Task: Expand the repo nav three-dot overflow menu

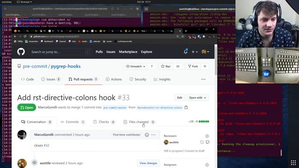Action: pos(203,79)
